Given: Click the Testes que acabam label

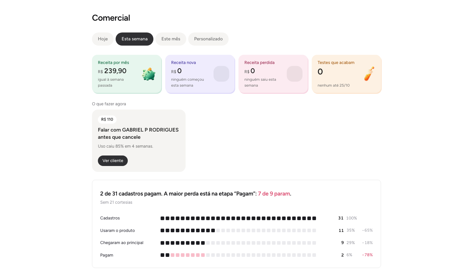Looking at the screenshot, I should [x=336, y=62].
